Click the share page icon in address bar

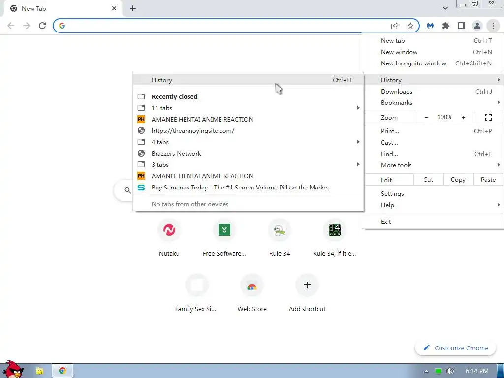pyautogui.click(x=395, y=26)
